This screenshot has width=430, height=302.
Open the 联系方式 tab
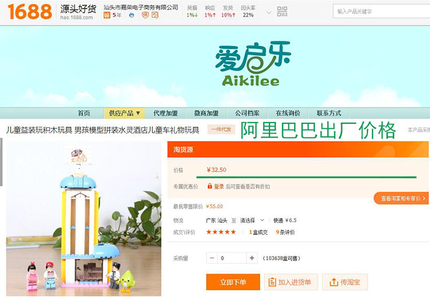click(329, 113)
